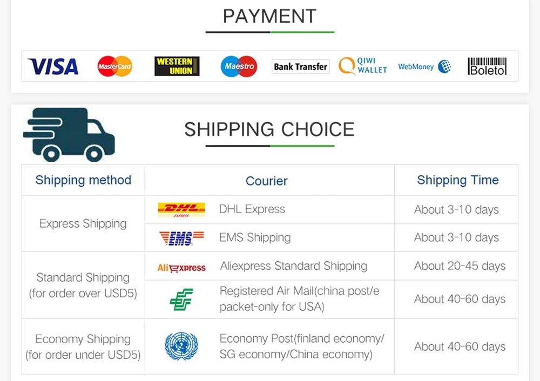This screenshot has height=381, width=540.
Task: Click the Shipping Time column header
Action: point(458,180)
